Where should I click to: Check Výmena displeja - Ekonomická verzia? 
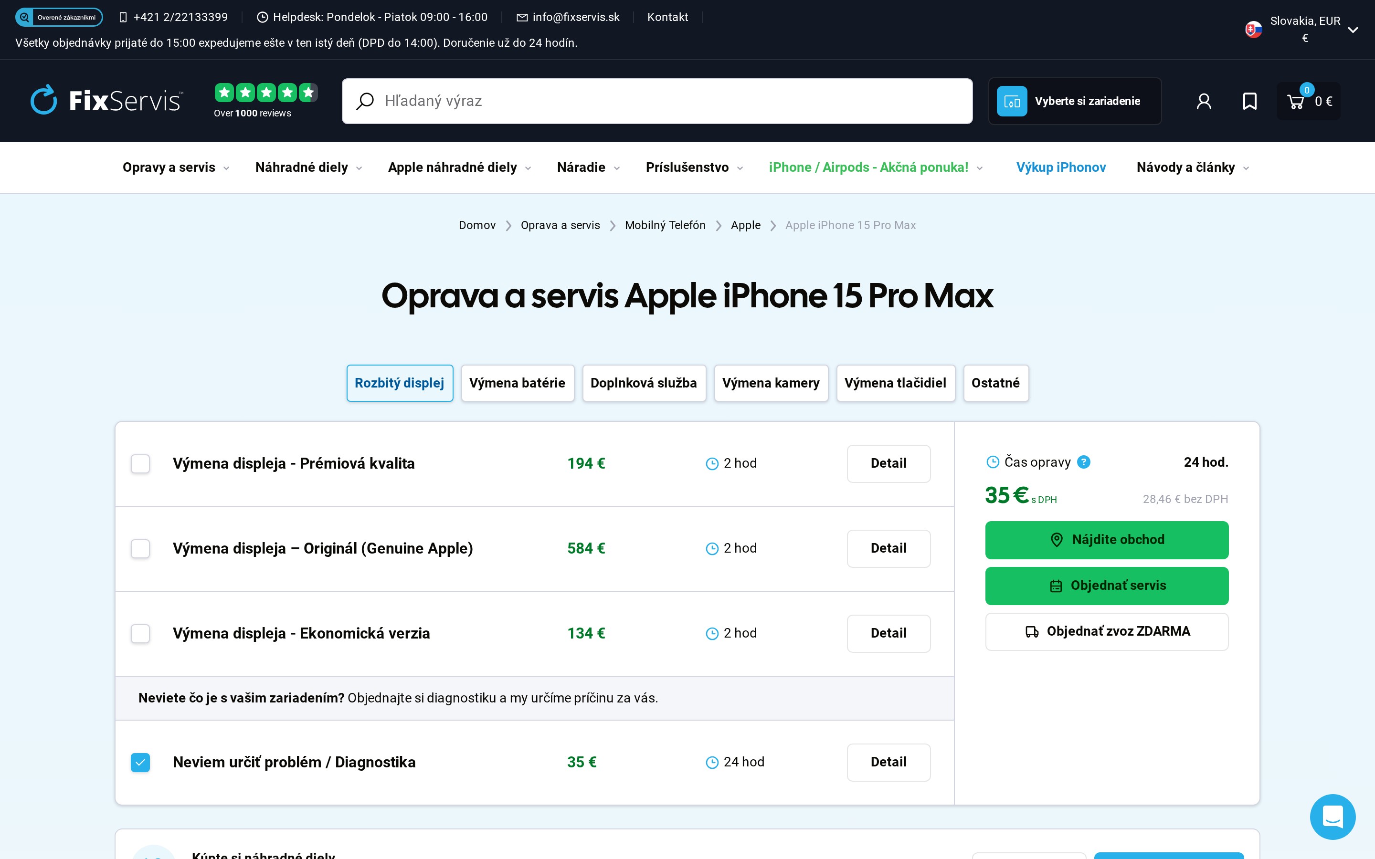(140, 633)
